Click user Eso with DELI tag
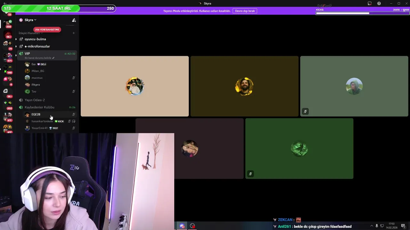 (x=50, y=64)
